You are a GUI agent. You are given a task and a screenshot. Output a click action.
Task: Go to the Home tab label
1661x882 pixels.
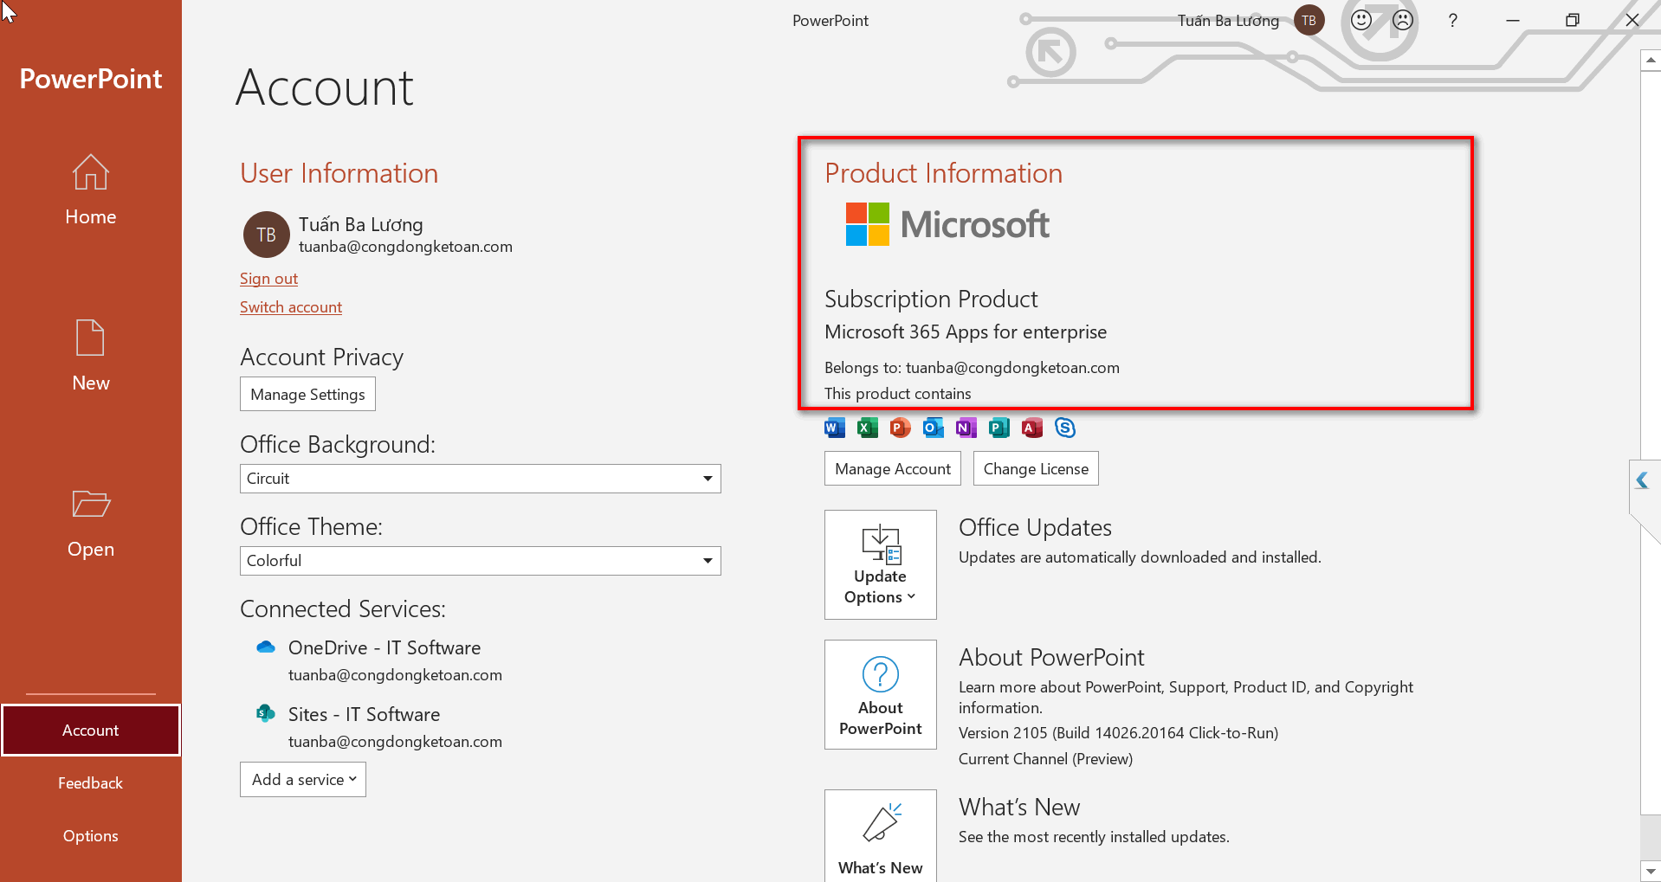[91, 216]
